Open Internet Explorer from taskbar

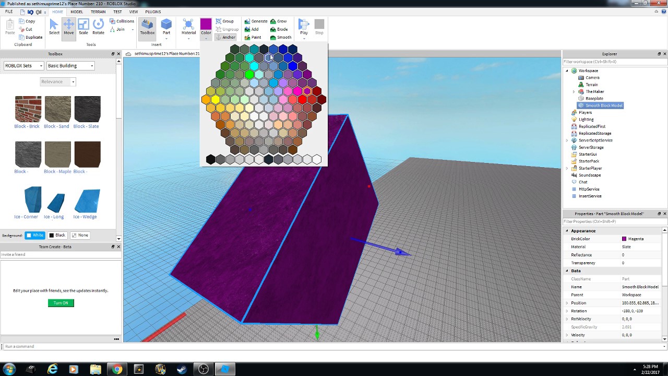pyautogui.click(x=52, y=369)
